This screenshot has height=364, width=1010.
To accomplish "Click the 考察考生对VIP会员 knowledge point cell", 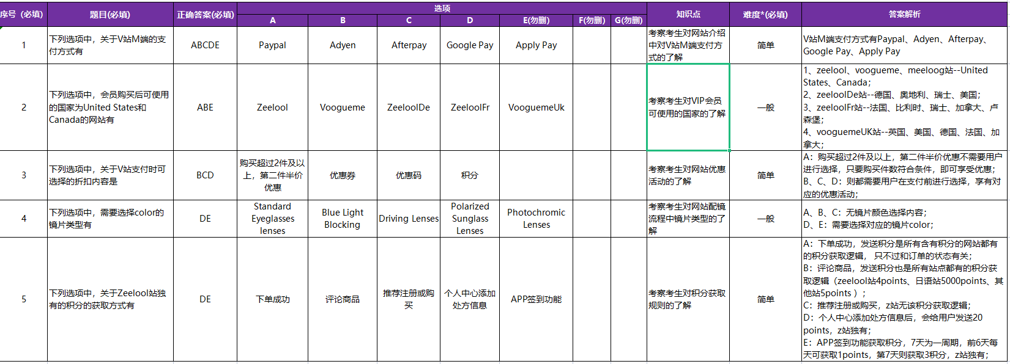I will tap(688, 107).
